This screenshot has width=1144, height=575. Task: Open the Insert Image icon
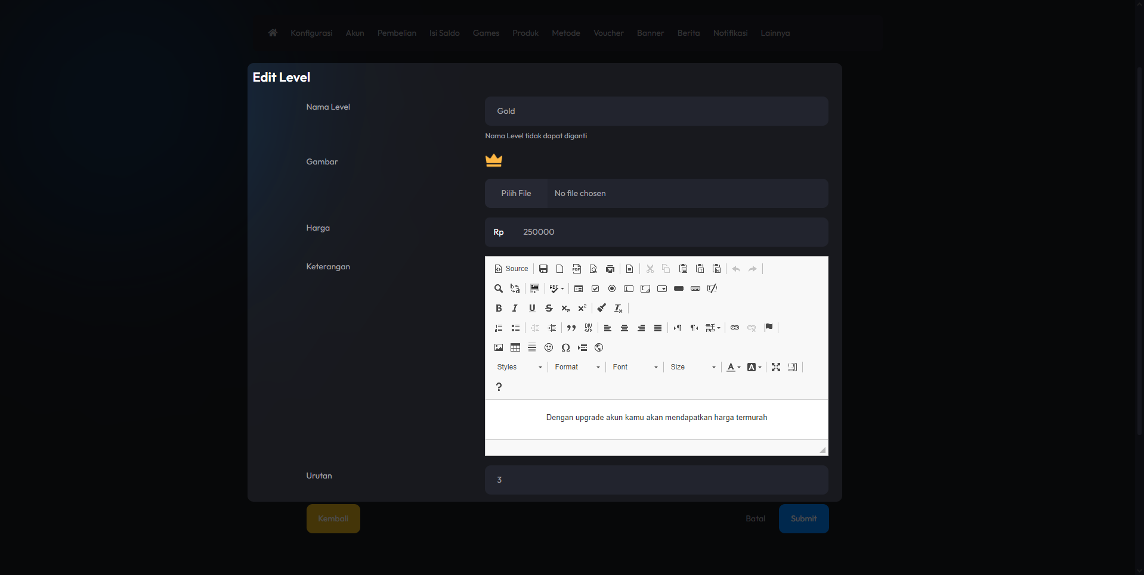coord(499,347)
